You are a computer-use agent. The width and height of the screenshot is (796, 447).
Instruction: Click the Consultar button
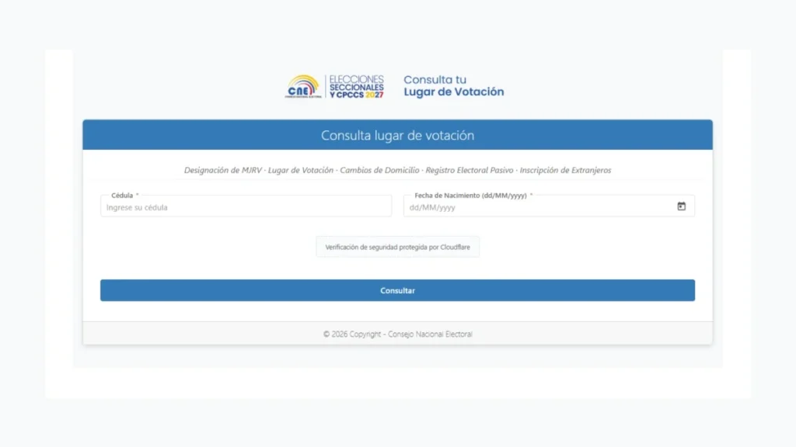397,290
